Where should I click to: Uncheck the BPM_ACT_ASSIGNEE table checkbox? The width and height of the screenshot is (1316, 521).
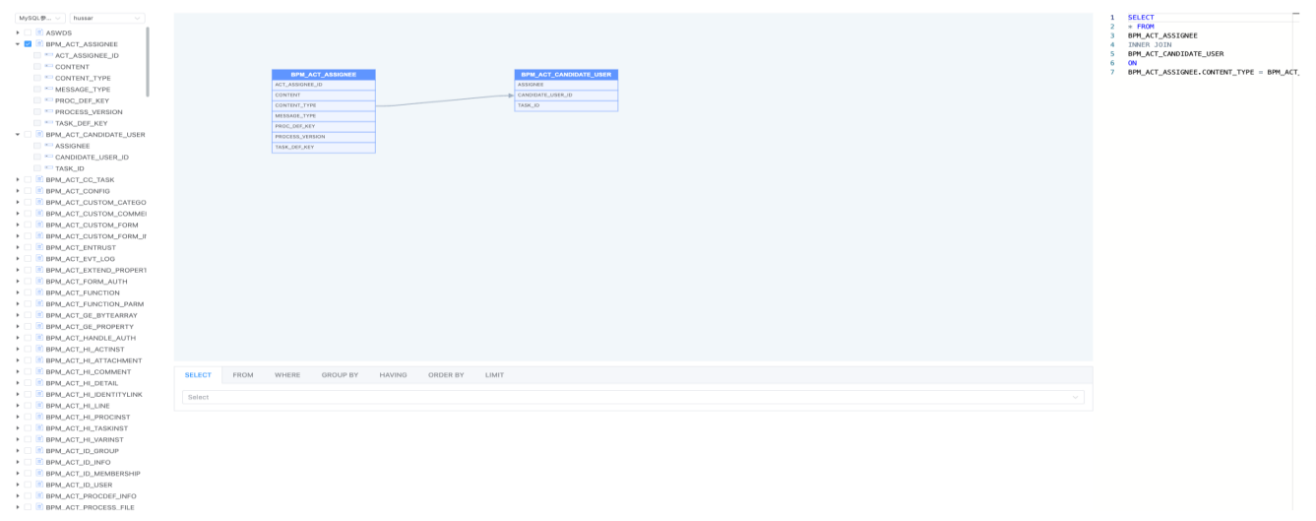(28, 44)
